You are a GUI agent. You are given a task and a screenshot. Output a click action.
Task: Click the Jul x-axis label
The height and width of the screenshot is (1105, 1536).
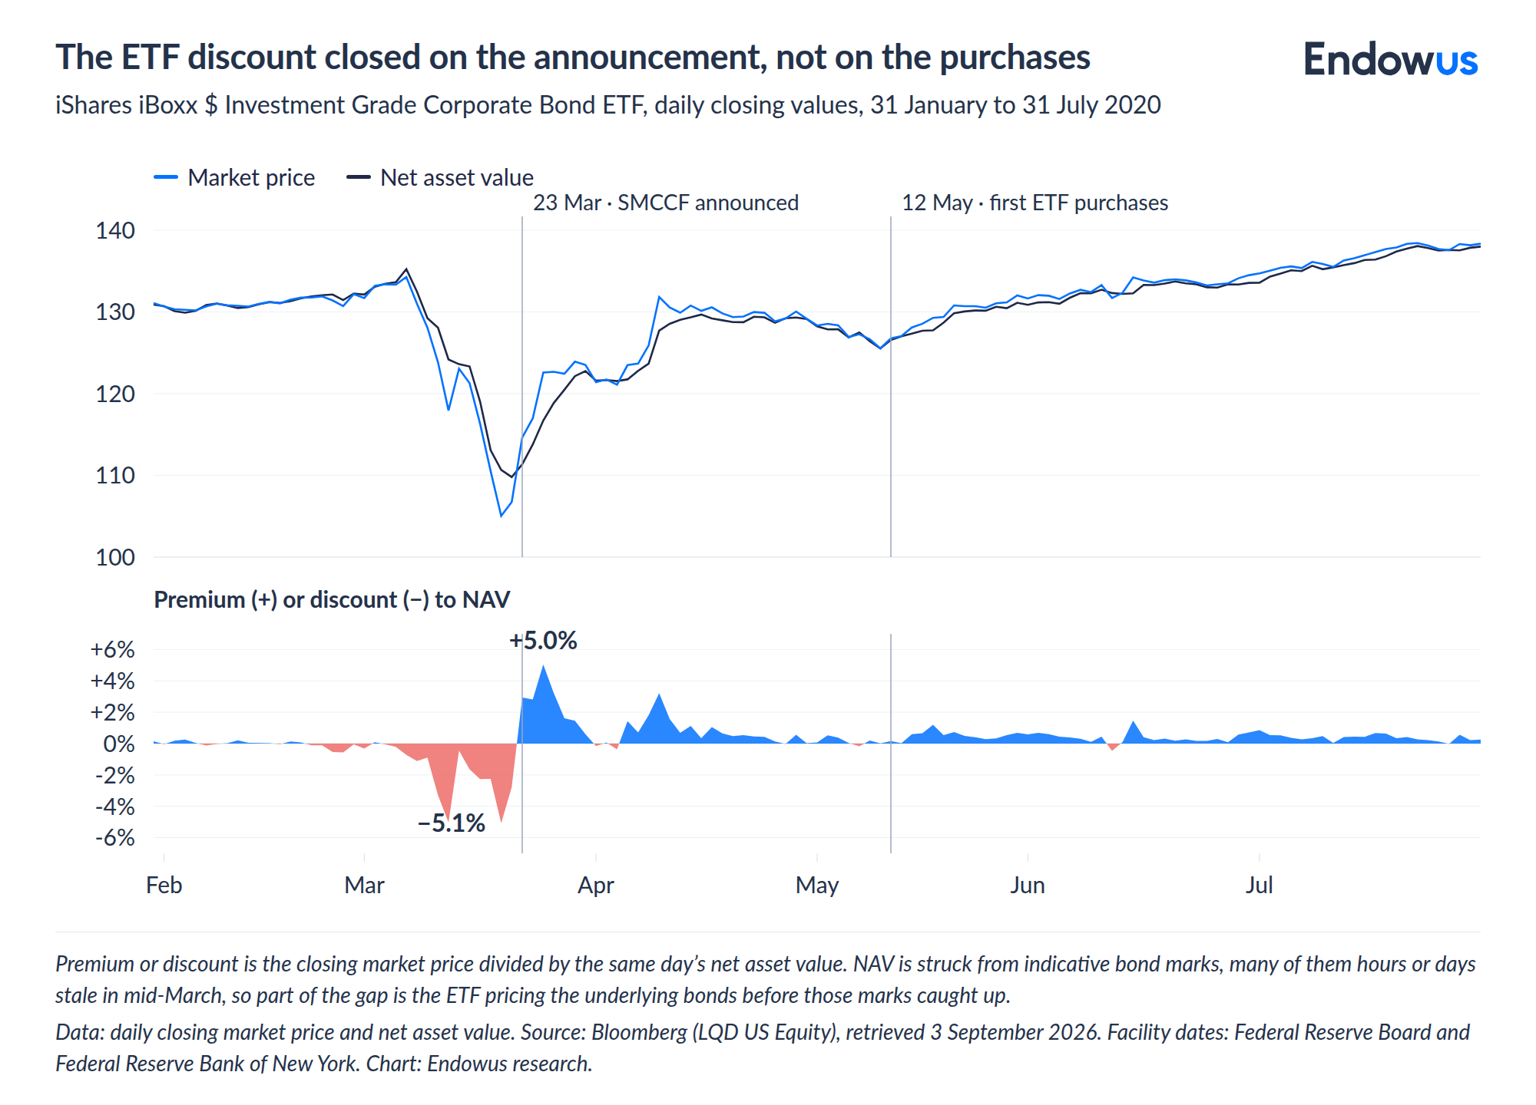1260,885
